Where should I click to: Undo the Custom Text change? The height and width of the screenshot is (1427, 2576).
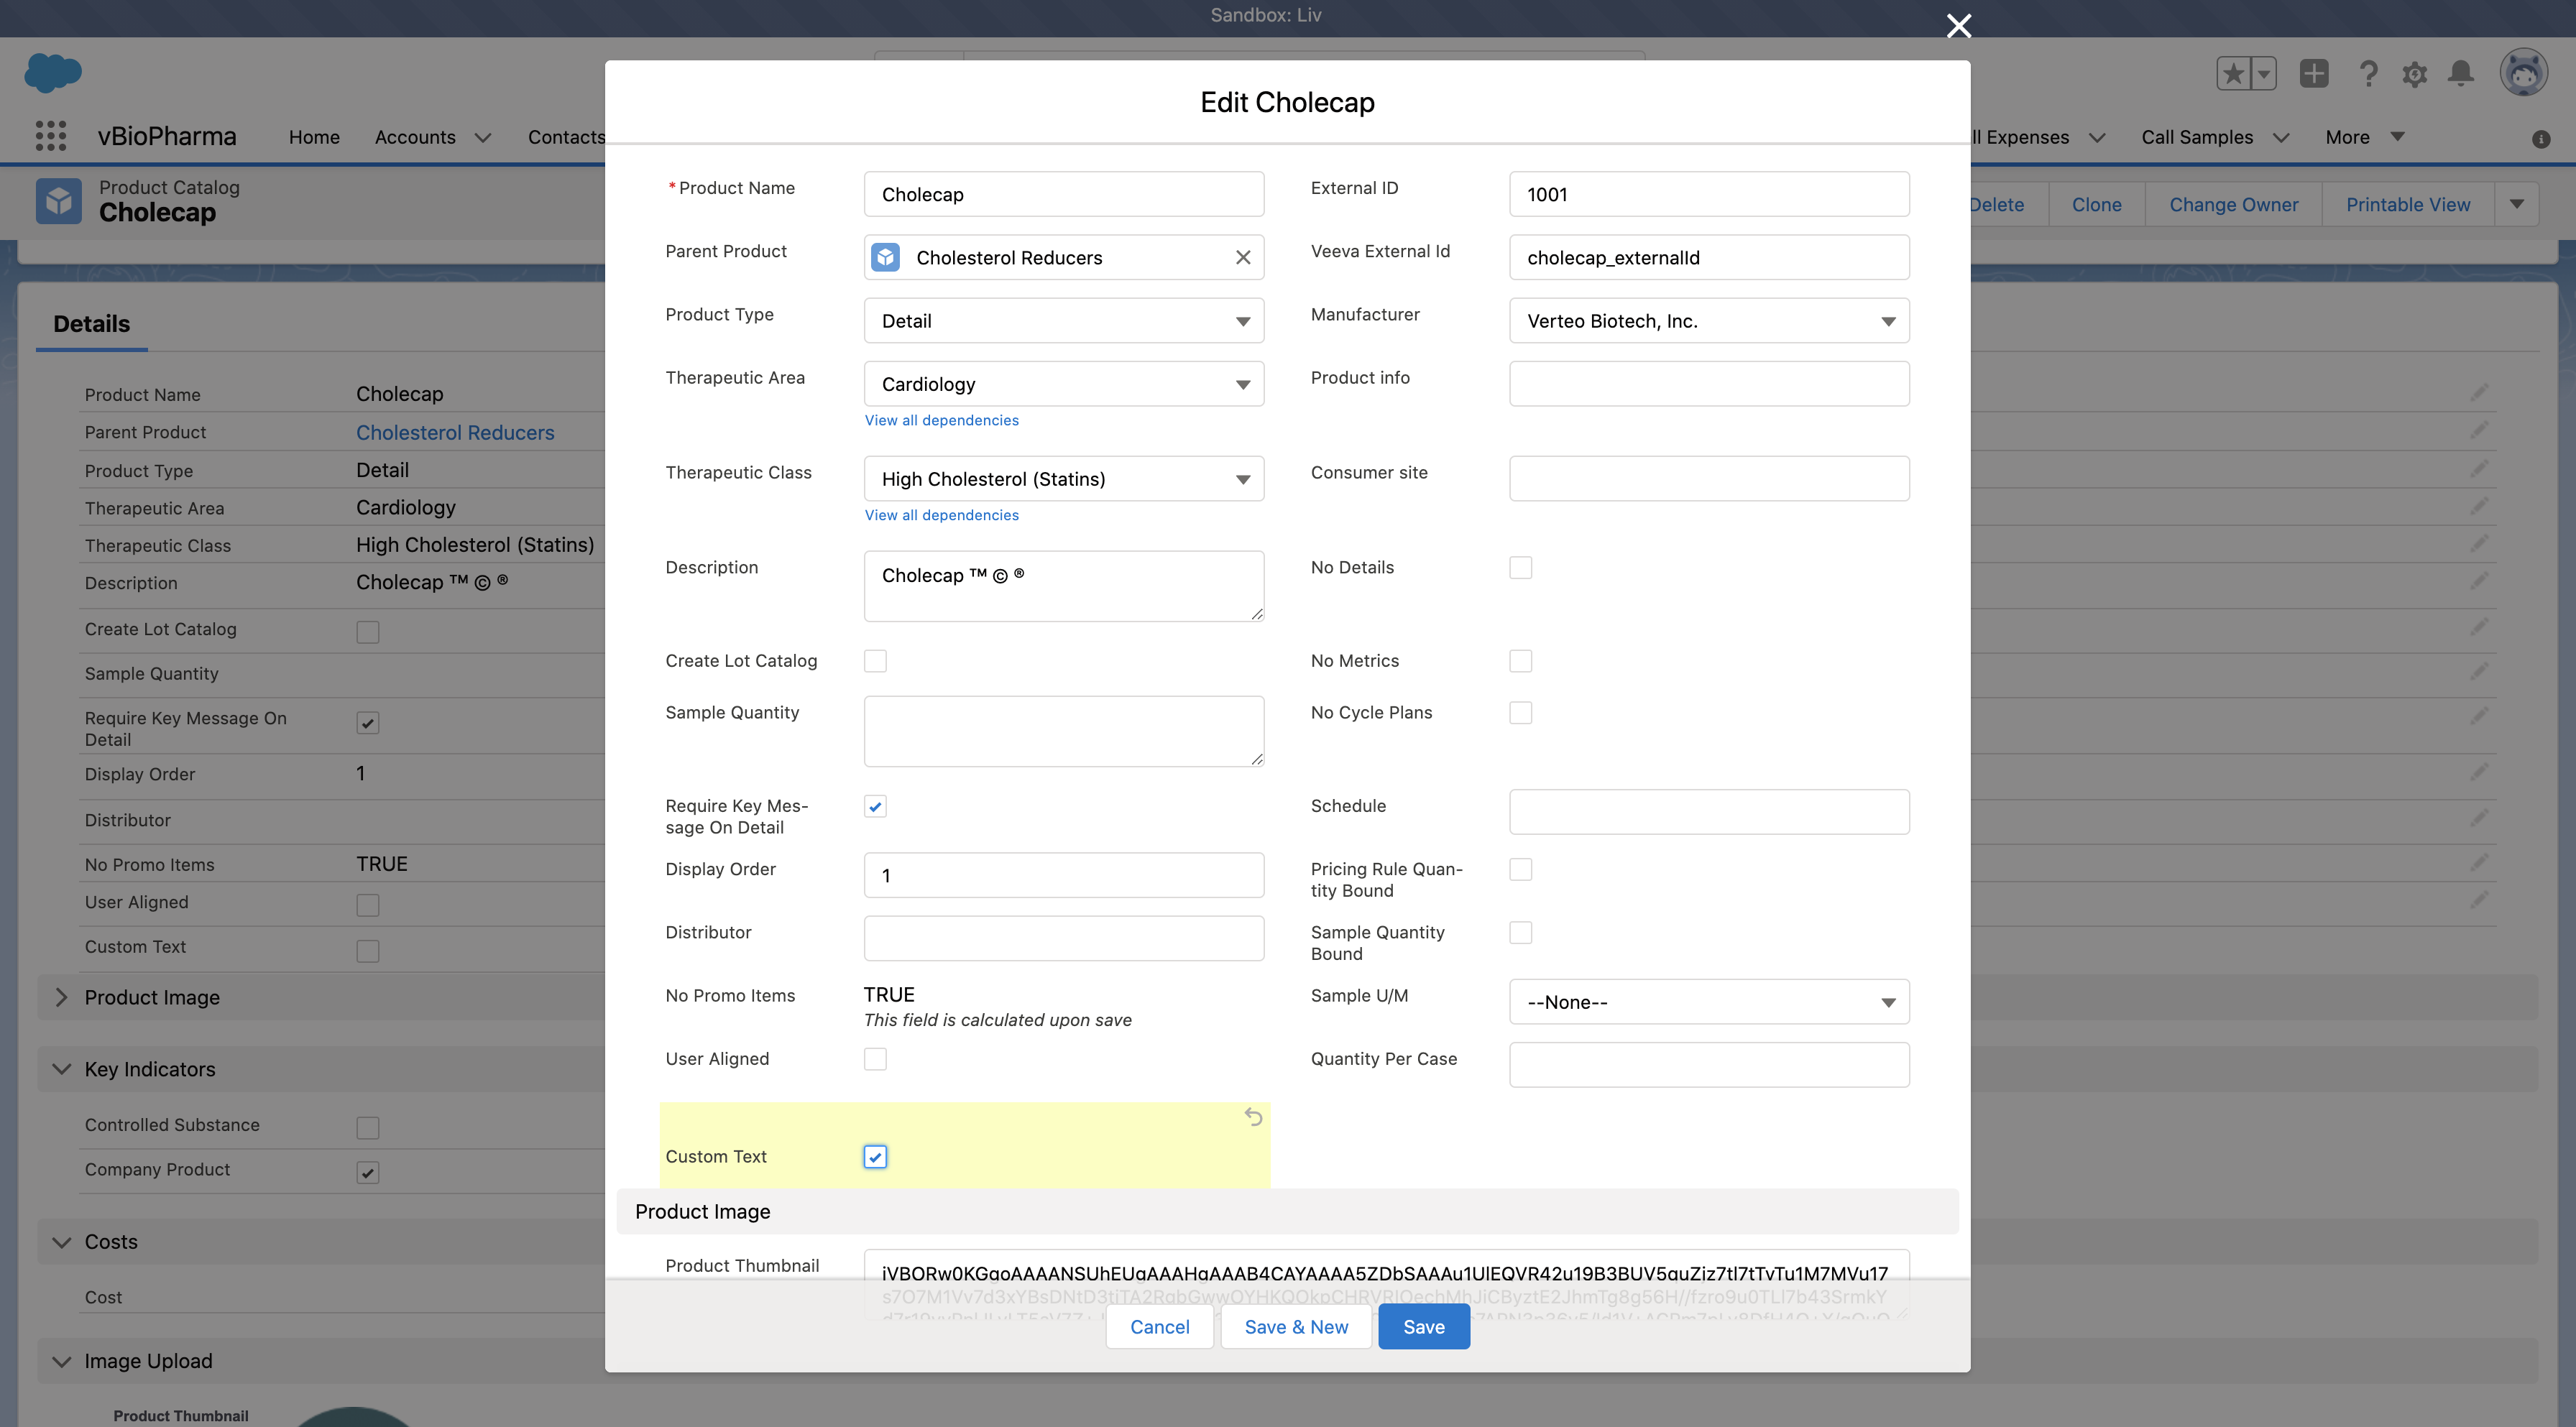pos(1253,1117)
